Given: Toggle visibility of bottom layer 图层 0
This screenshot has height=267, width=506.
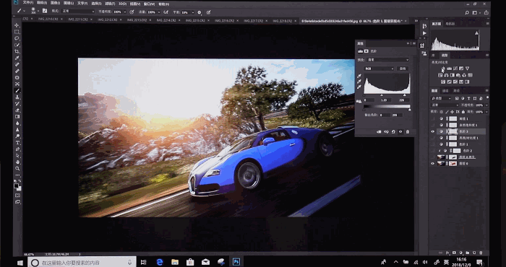Looking at the screenshot, I should pos(433,164).
